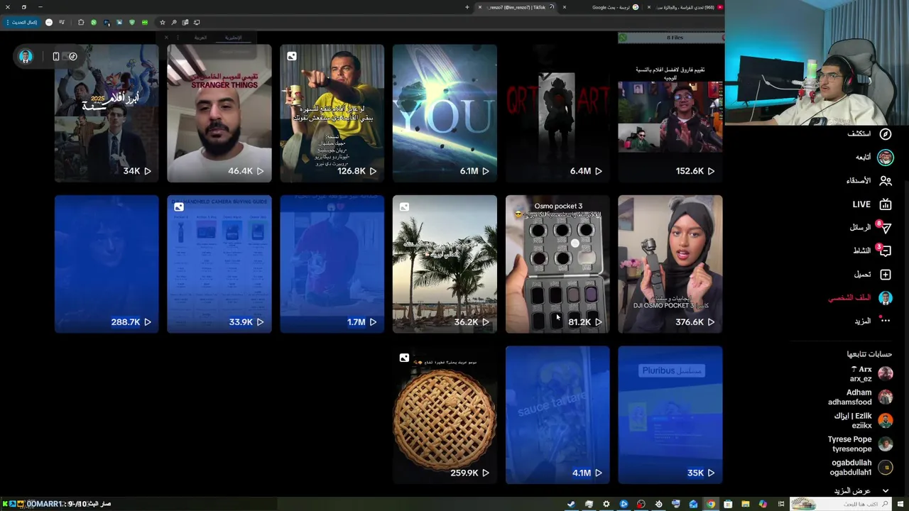Bookmark this page with star icon

[162, 22]
